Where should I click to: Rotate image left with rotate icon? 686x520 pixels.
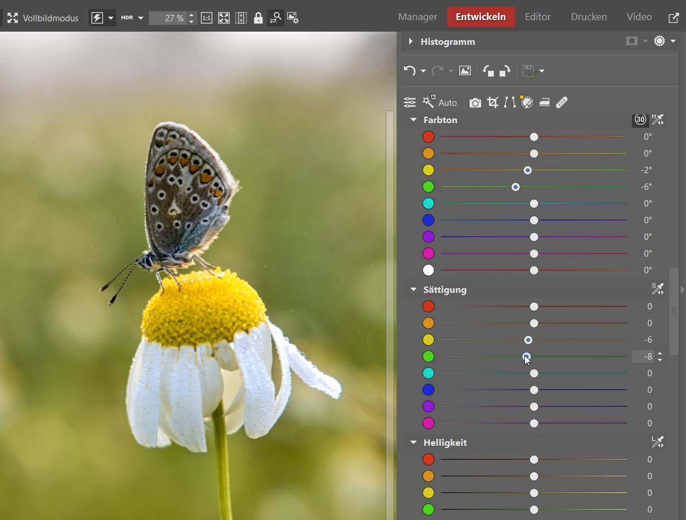pos(488,71)
